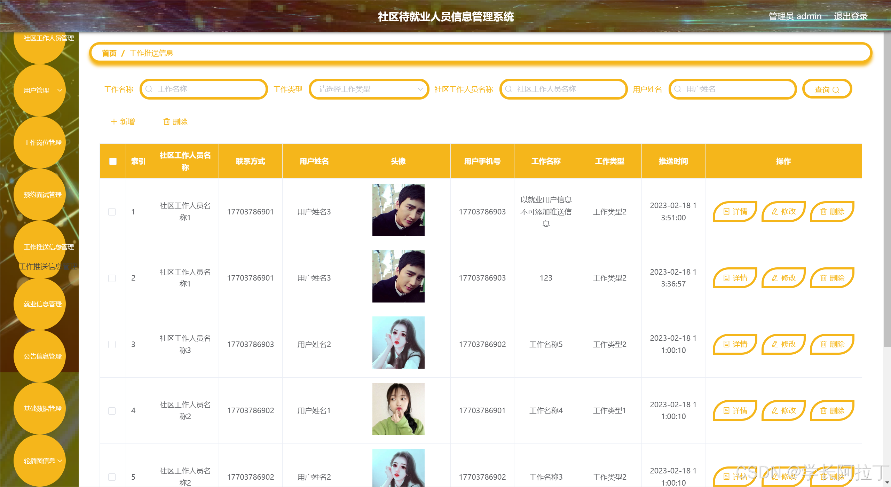
Task: Expand the 轮播图信息 sidebar menu
Action: (x=40, y=461)
